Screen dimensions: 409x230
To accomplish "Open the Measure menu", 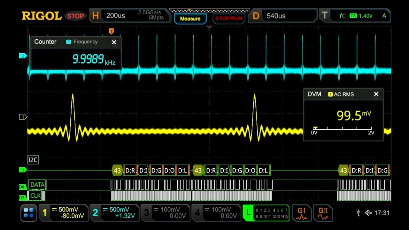I will [190, 19].
